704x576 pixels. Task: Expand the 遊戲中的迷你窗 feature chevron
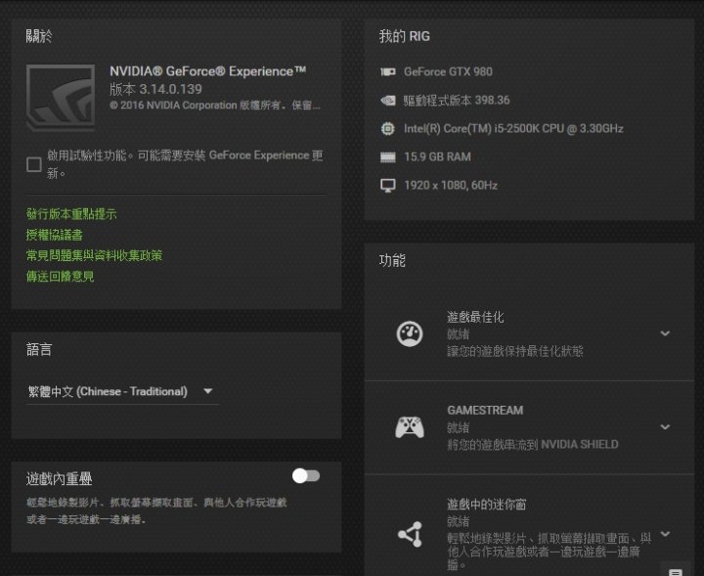pyautogui.click(x=666, y=534)
